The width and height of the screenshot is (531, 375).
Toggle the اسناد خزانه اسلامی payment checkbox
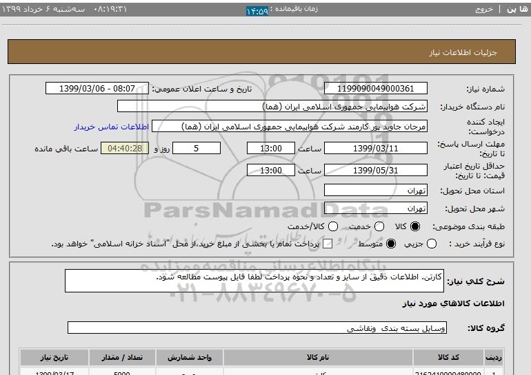328,244
